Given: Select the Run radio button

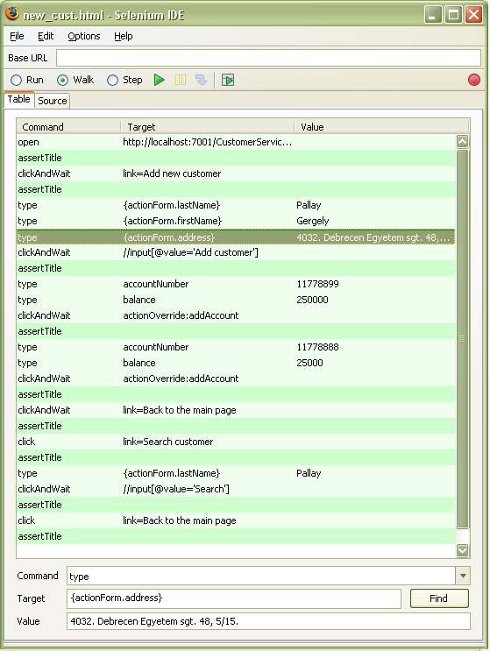Looking at the screenshot, I should [16, 80].
